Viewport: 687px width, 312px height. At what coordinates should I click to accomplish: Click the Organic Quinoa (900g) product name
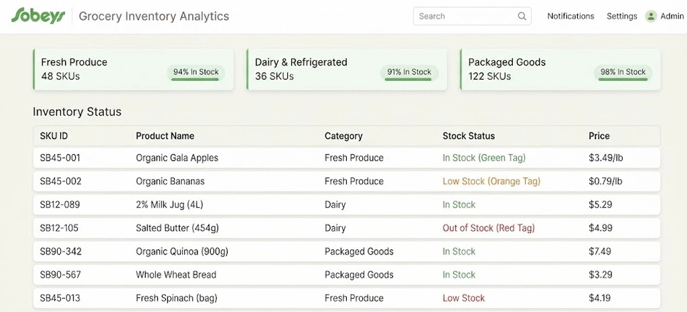click(x=182, y=252)
